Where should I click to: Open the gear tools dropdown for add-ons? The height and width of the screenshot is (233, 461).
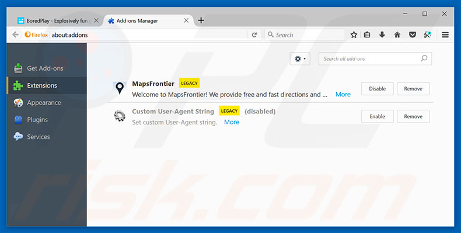300,59
